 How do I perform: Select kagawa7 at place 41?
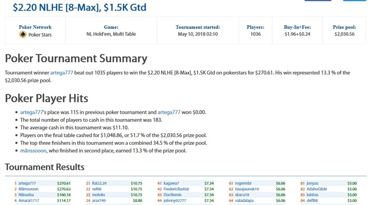pyautogui.click(x=171, y=183)
